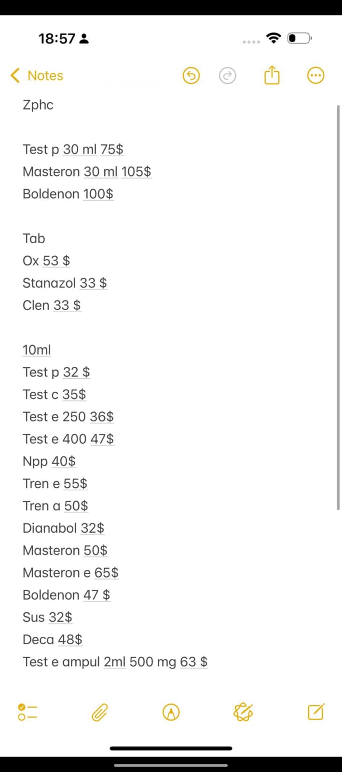Tap the undo arrow icon
Screen dimensions: 342x772
[191, 76]
